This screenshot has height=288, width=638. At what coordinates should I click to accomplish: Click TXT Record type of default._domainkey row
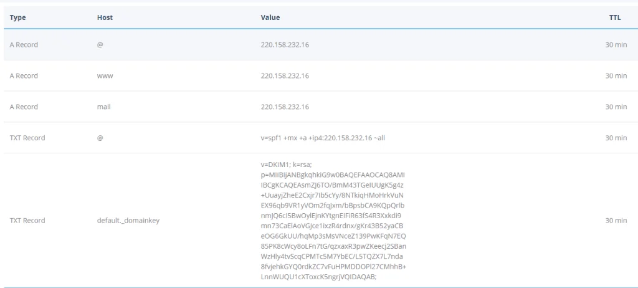(x=27, y=221)
